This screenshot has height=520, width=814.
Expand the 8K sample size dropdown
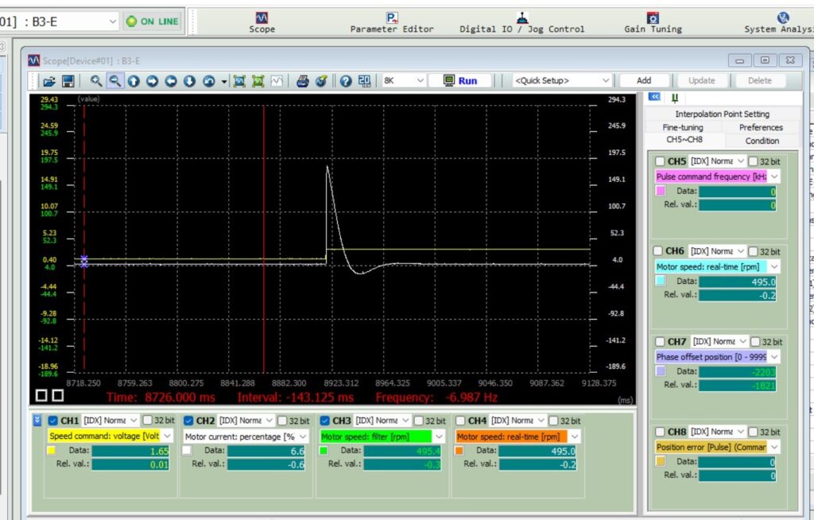pos(419,80)
